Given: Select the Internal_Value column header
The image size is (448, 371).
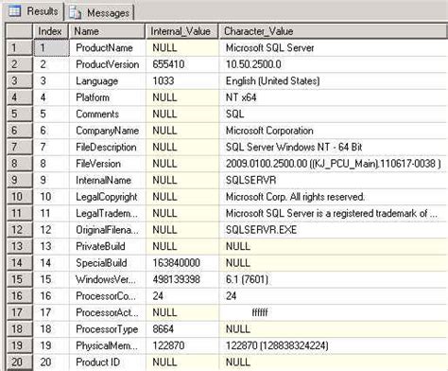Looking at the screenshot, I should click(x=182, y=31).
